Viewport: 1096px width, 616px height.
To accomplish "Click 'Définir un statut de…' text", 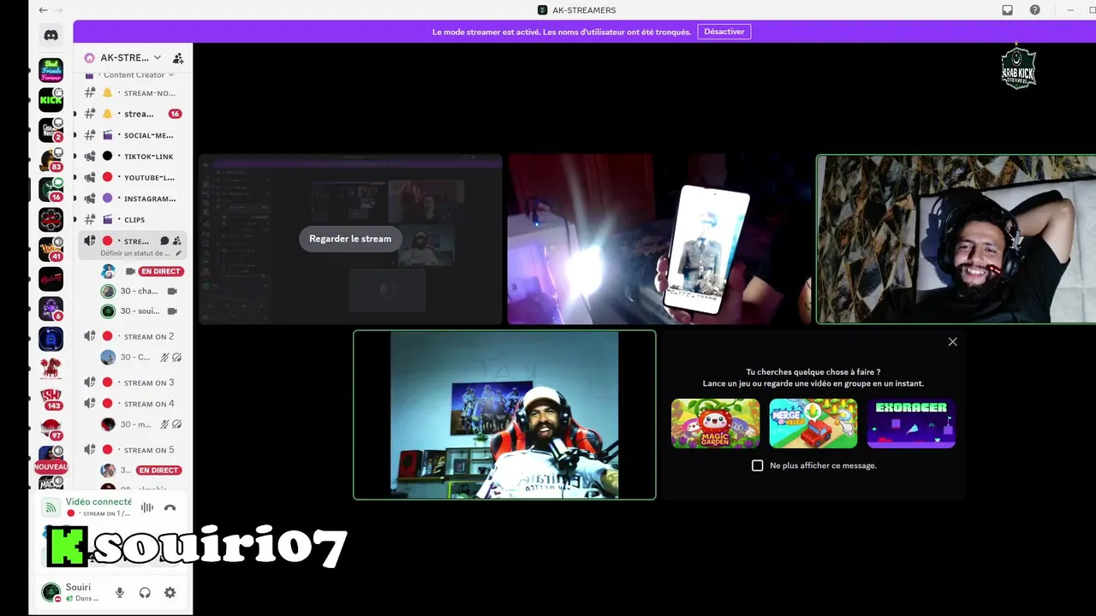I will (135, 253).
